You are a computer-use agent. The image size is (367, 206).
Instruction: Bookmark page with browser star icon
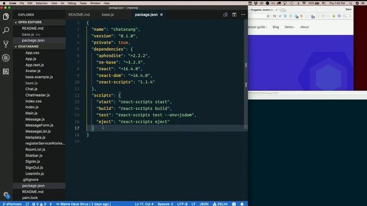(268, 16)
